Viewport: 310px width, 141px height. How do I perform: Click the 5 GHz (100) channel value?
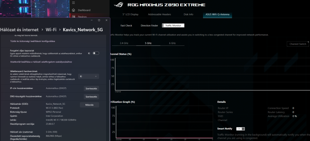52,132
